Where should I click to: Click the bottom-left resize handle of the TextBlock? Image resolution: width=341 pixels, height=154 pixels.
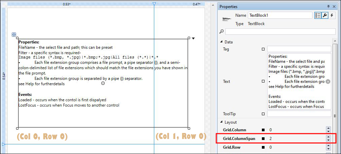tap(17, 128)
